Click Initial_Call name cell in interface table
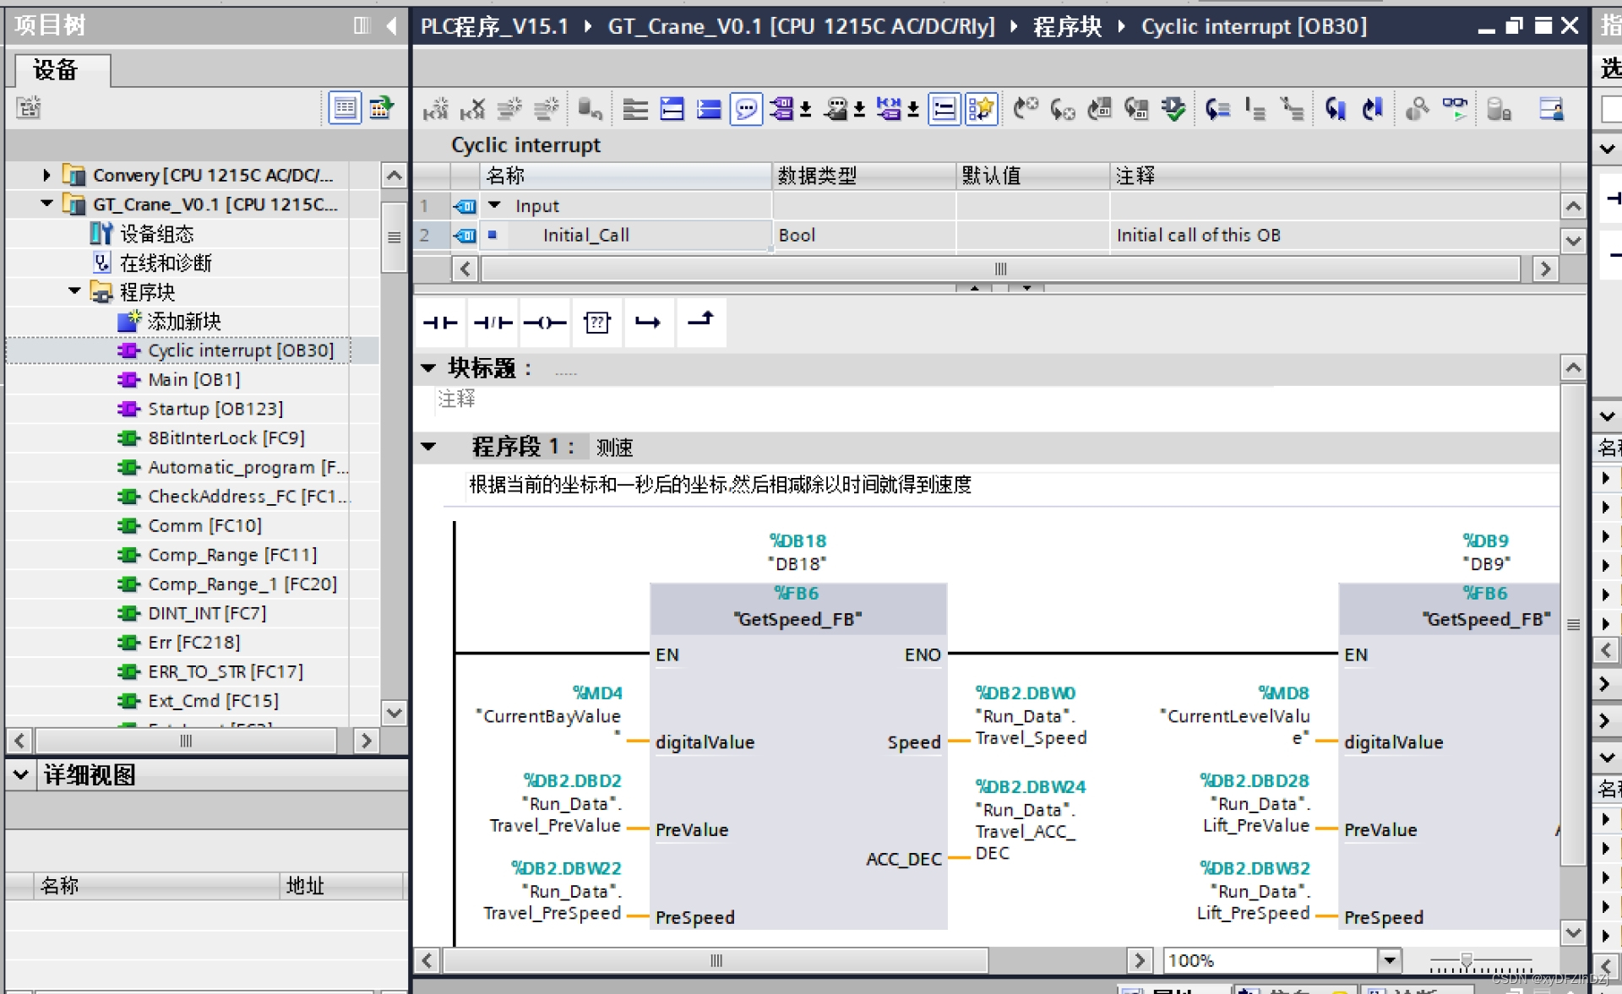The width and height of the screenshot is (1622, 994). point(585,235)
